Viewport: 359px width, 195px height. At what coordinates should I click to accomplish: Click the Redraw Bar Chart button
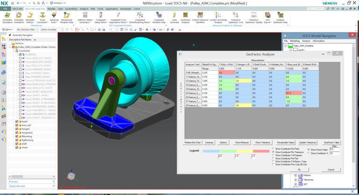pos(193,143)
